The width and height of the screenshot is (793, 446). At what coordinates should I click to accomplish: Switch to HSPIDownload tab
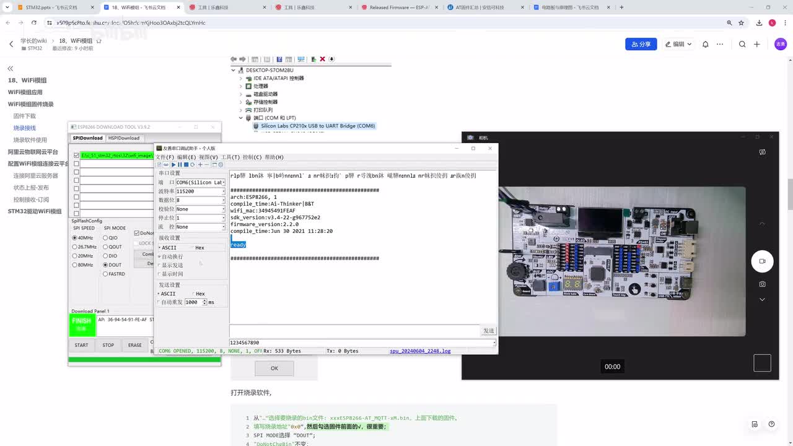click(124, 138)
